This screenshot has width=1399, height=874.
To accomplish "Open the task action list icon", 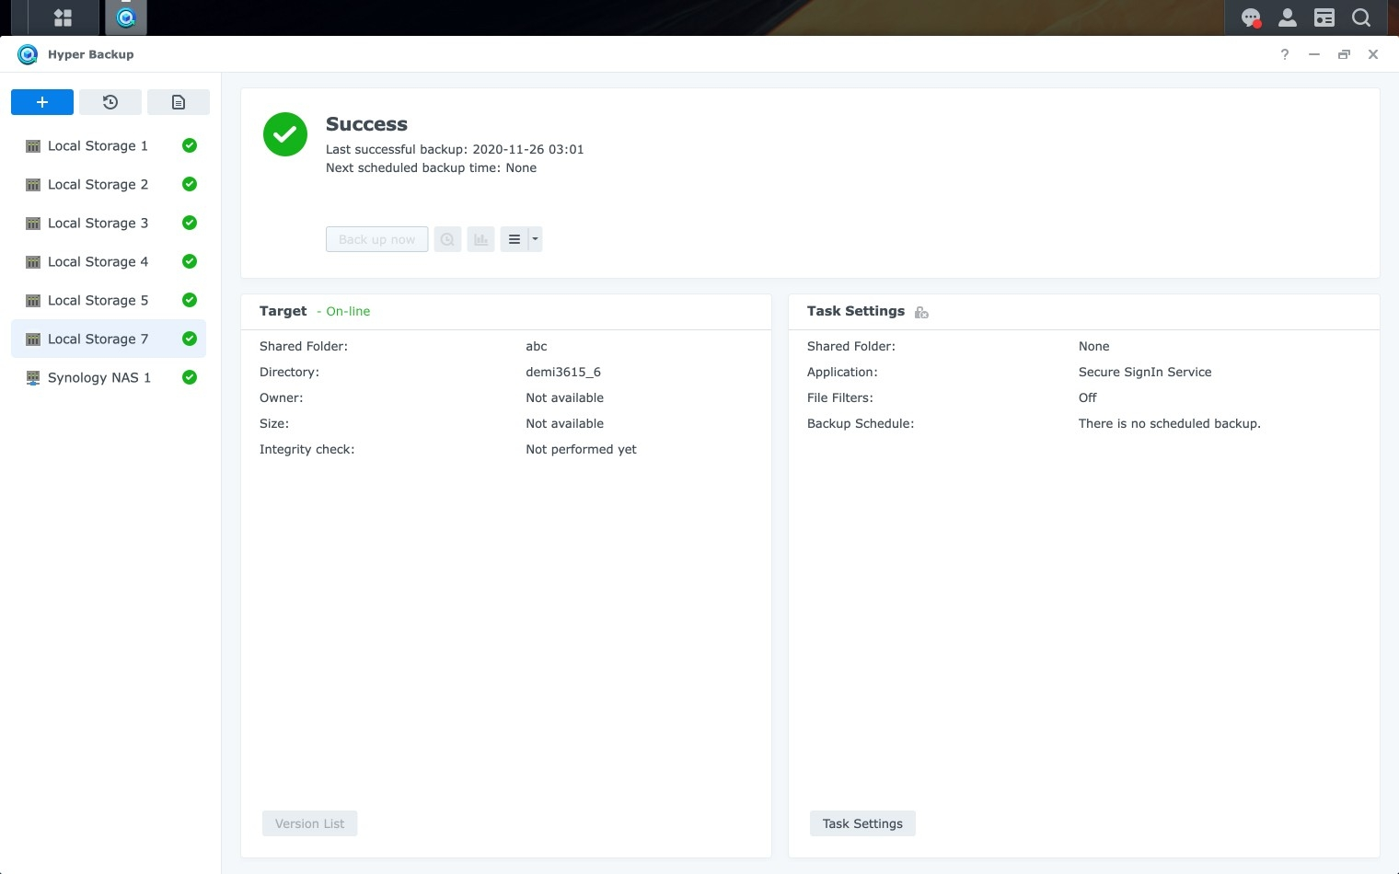I will (x=515, y=239).
